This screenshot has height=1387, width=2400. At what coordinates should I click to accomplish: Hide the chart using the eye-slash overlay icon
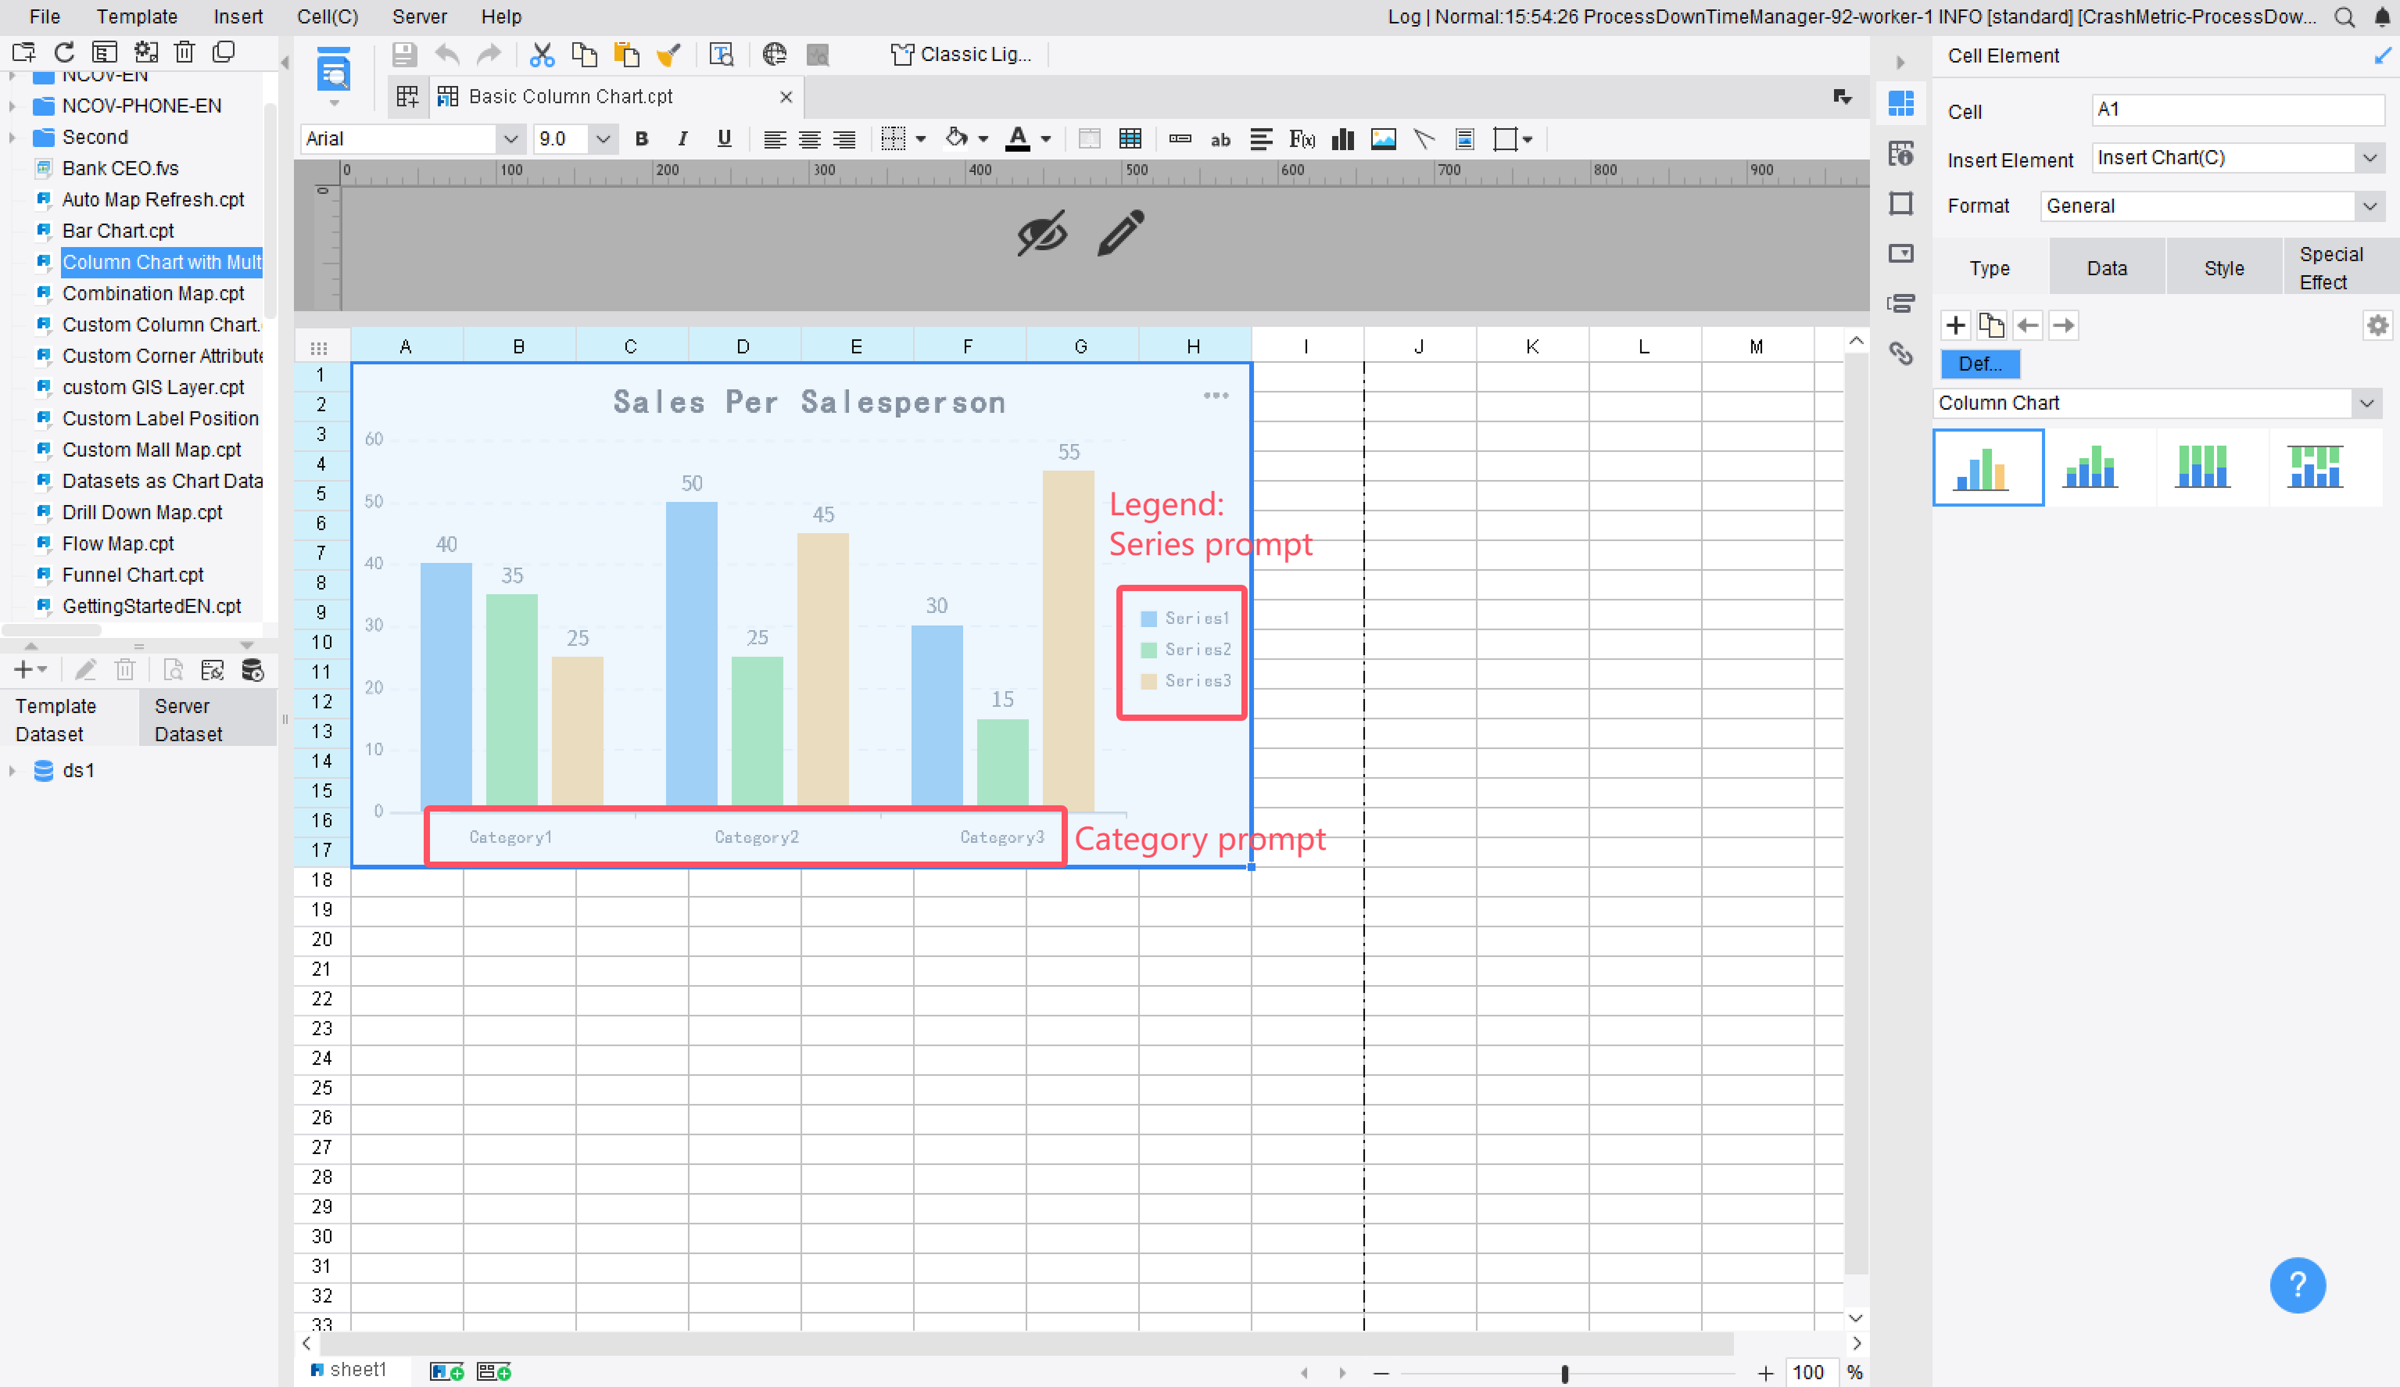tap(1041, 234)
